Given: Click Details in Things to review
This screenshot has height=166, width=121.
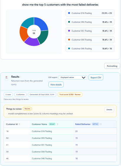Looking at the screenshot, I should (109, 110).
